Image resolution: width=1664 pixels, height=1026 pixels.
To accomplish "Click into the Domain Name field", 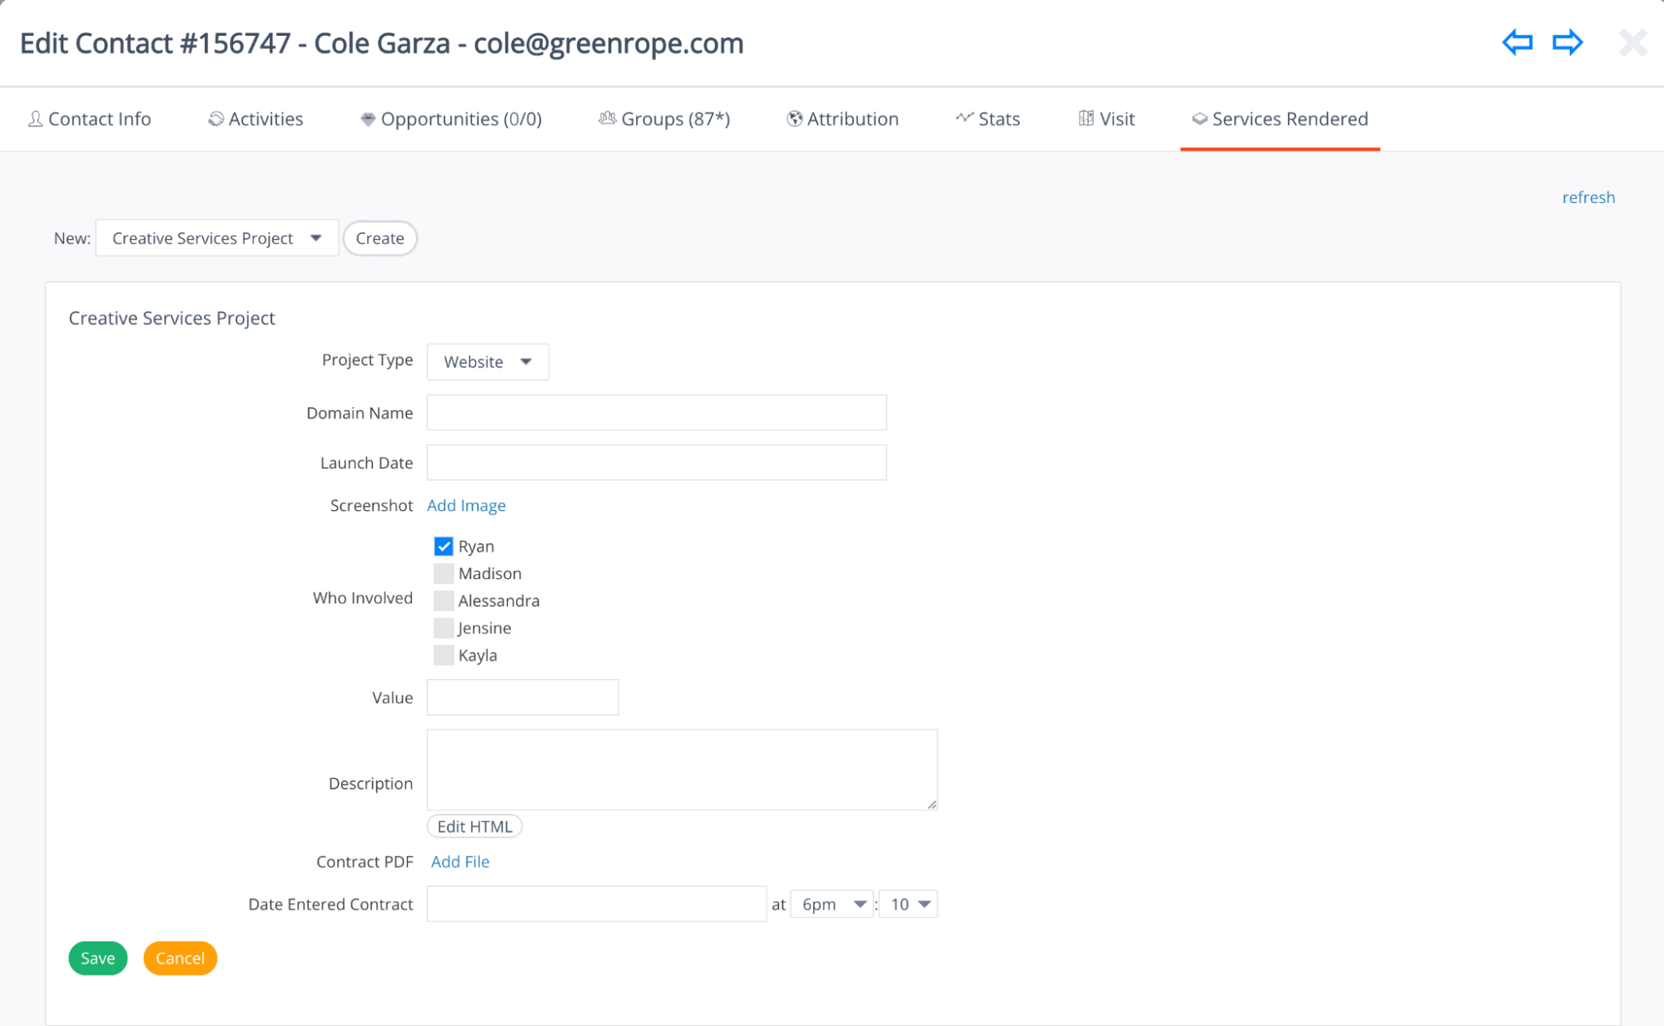I will tap(656, 413).
